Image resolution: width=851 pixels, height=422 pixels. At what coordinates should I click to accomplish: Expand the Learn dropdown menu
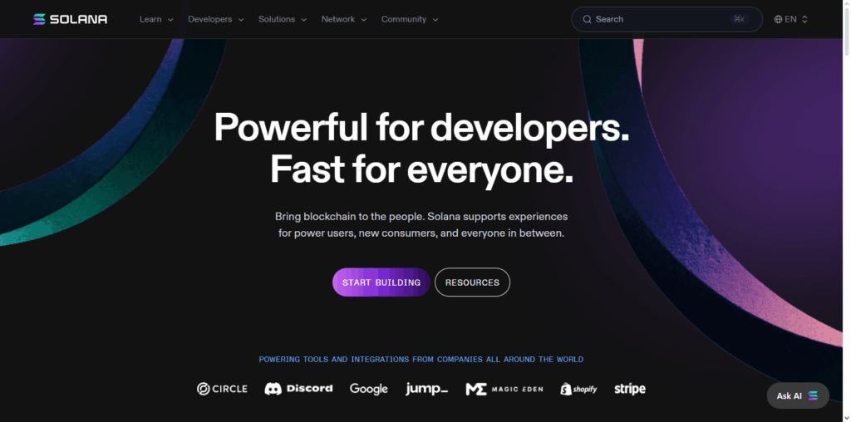[x=156, y=19]
